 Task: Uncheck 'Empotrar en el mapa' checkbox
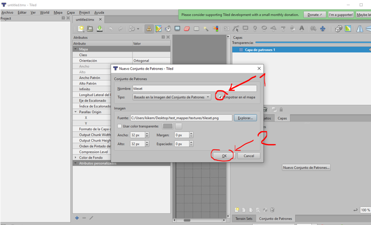220,97
